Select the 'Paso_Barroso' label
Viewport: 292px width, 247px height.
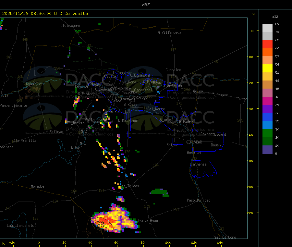(199, 201)
